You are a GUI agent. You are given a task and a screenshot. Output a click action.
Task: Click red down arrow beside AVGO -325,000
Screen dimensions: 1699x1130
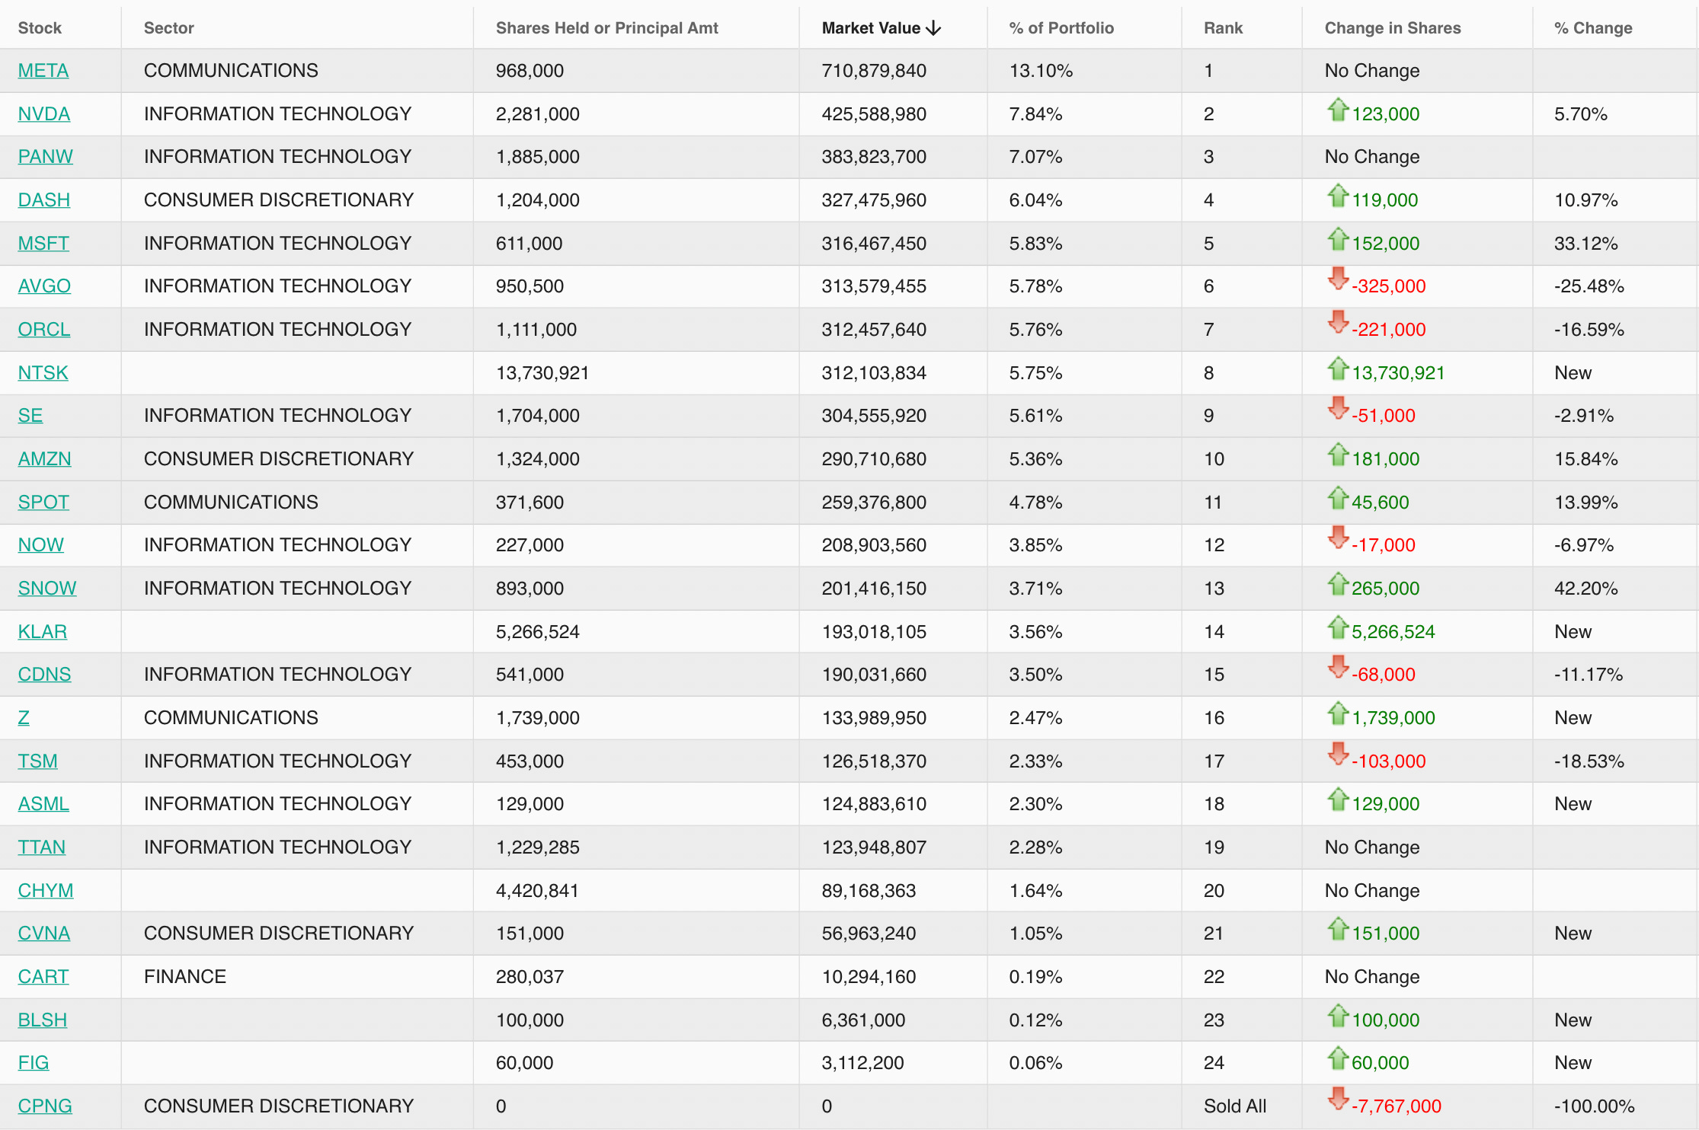click(x=1337, y=279)
